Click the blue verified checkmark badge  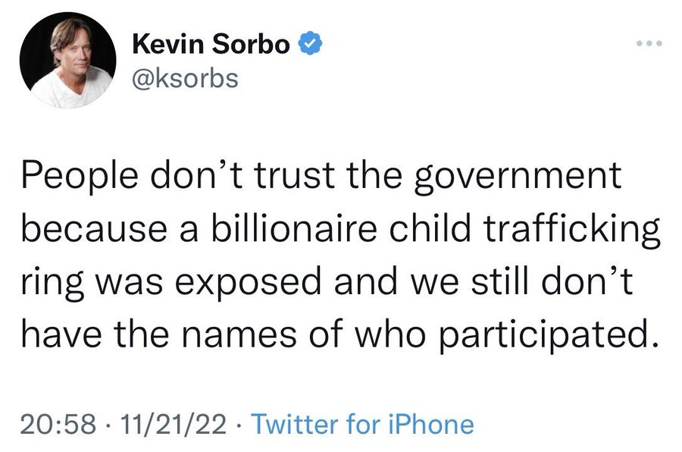tap(305, 44)
